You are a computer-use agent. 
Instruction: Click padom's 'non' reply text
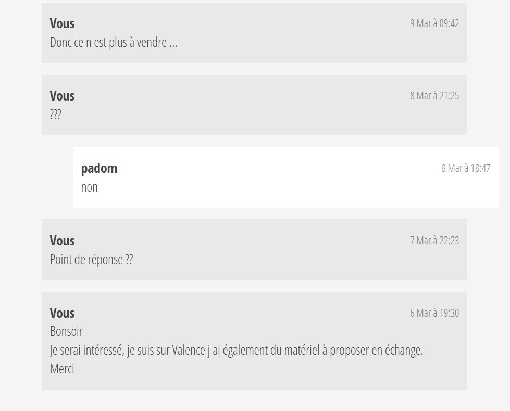pos(90,188)
